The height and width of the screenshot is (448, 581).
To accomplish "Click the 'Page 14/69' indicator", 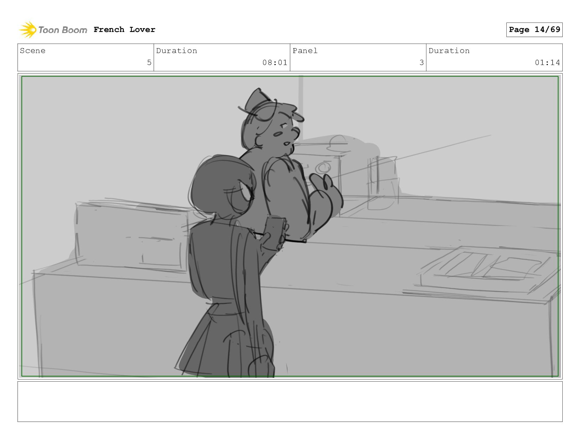I will pyautogui.click(x=534, y=30).
